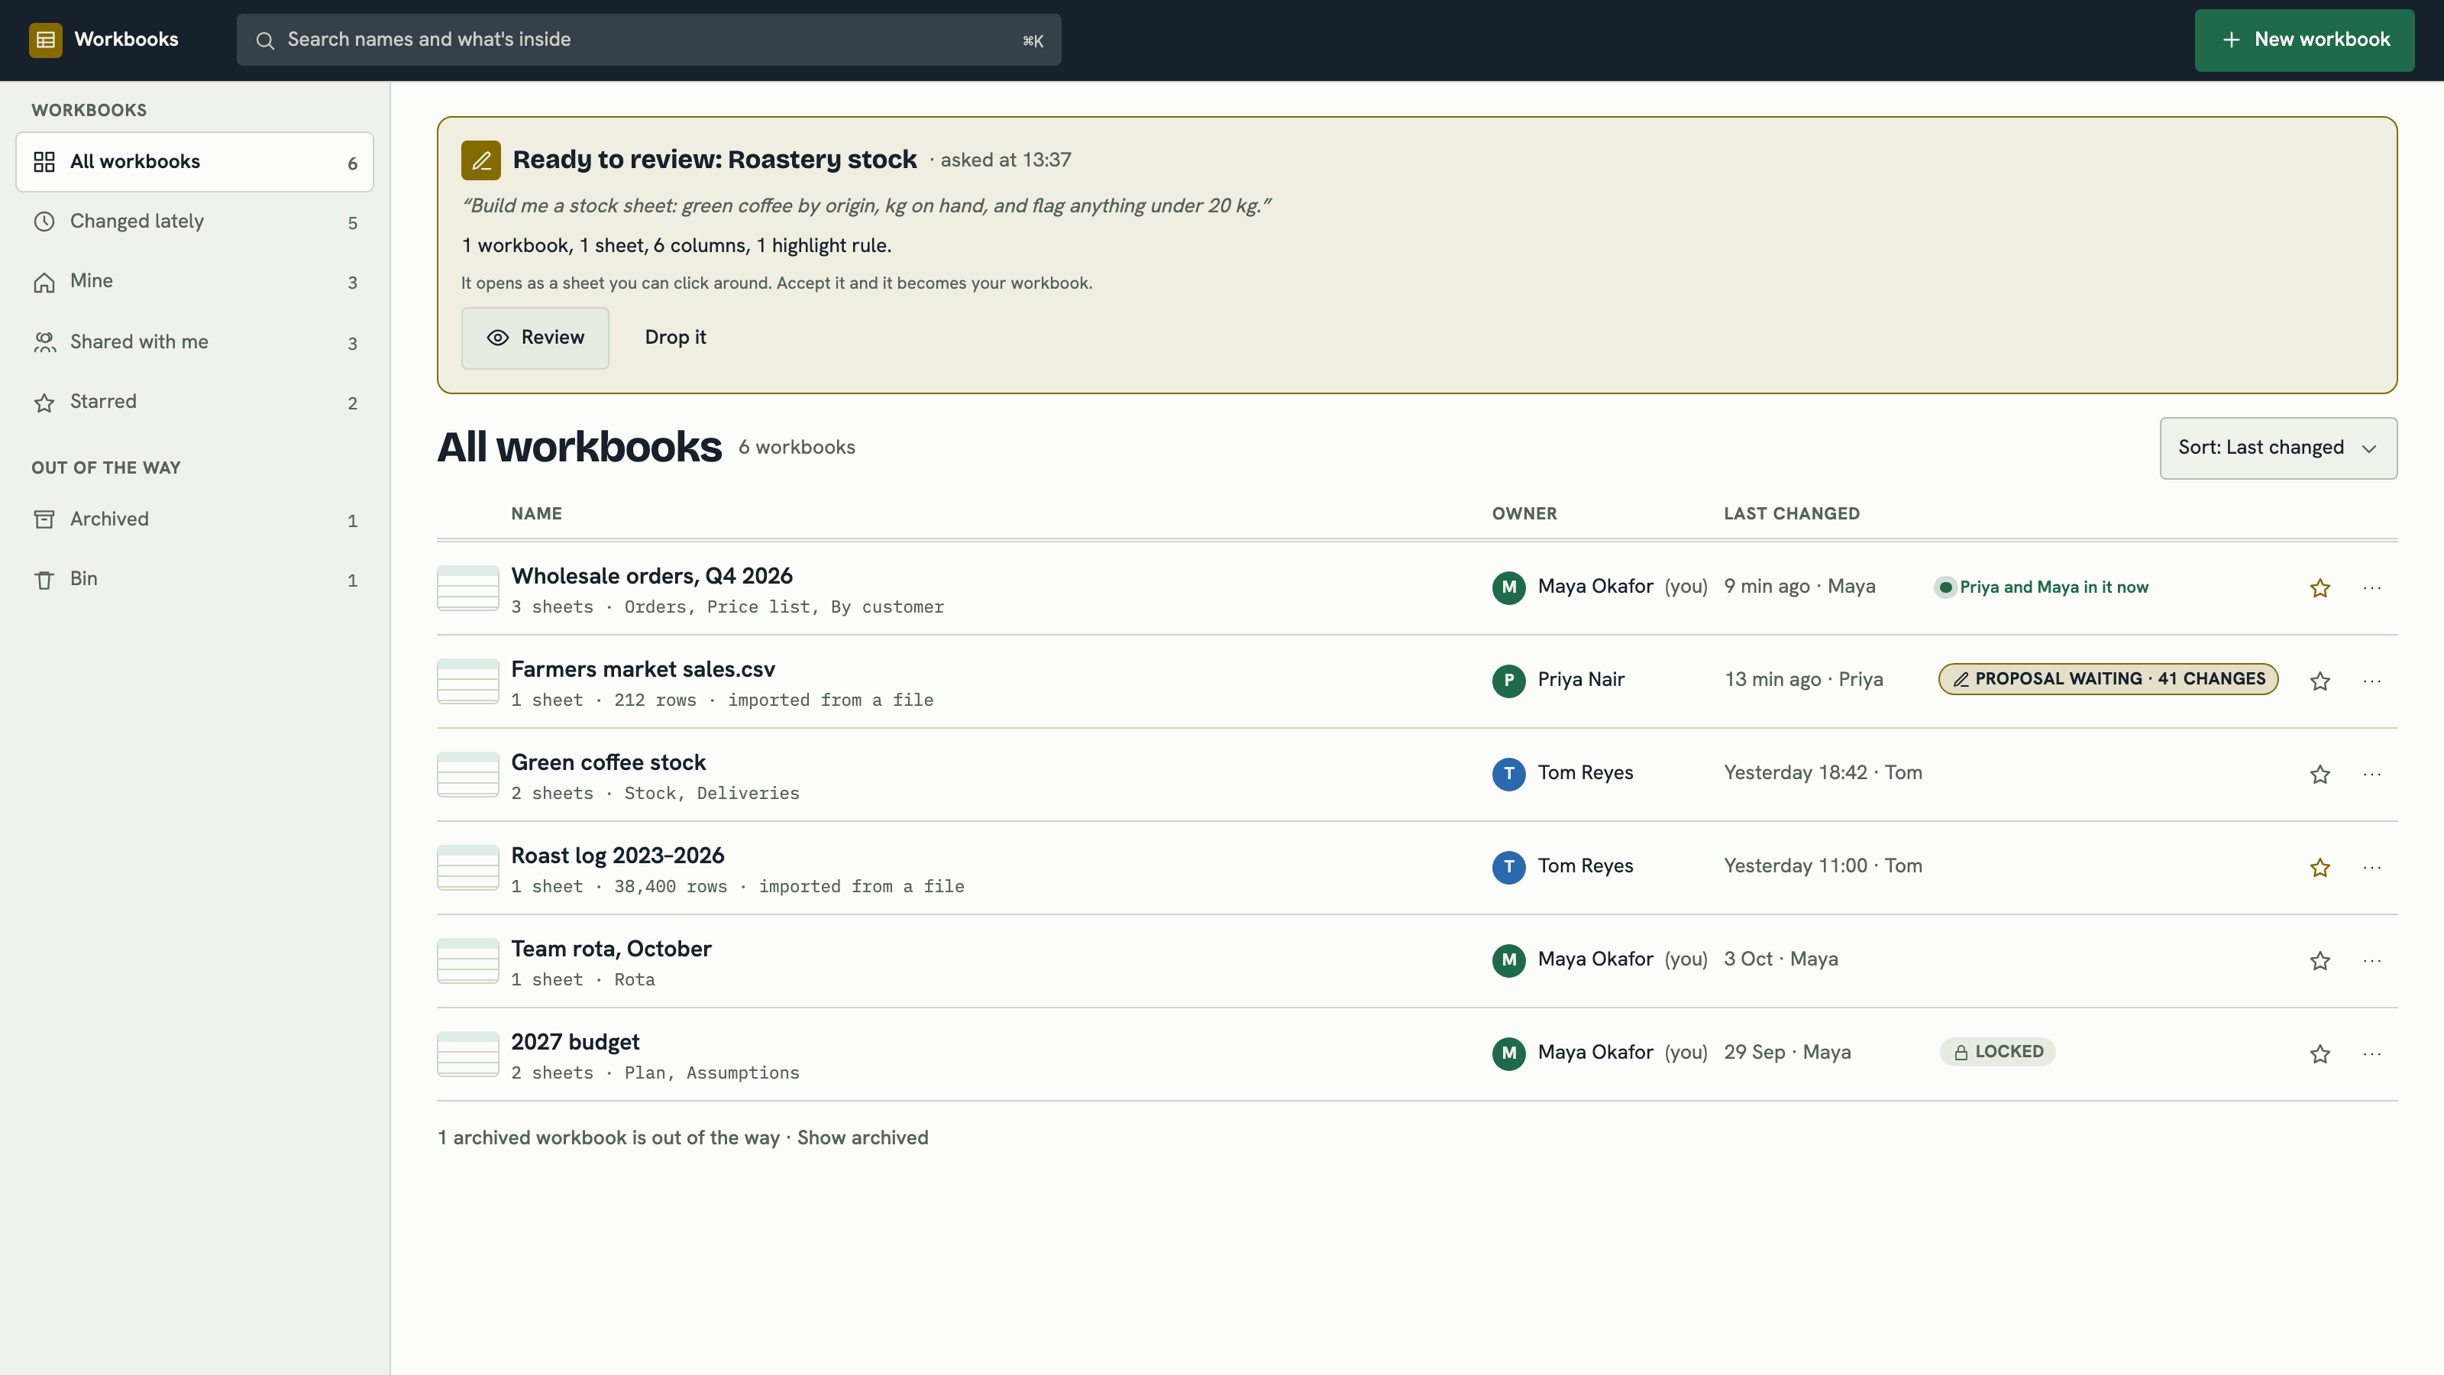The width and height of the screenshot is (2444, 1375).
Task: Open the Archived section
Action: pos(195,519)
